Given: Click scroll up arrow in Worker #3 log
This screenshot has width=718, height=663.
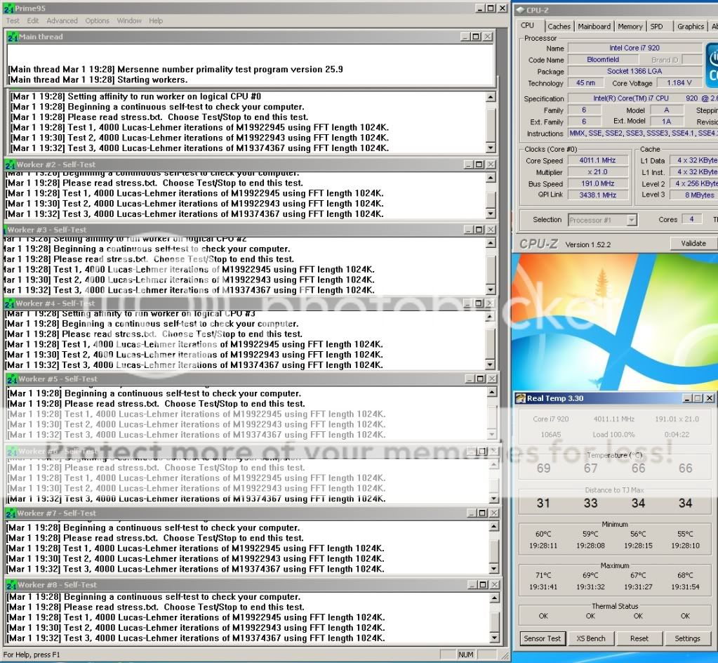Looking at the screenshot, I should (x=491, y=243).
